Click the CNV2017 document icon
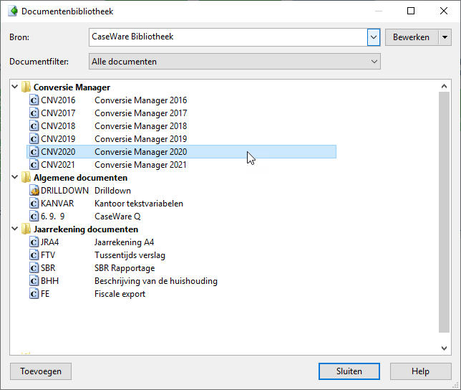Image resolution: width=461 pixels, height=390 pixels. coord(34,113)
